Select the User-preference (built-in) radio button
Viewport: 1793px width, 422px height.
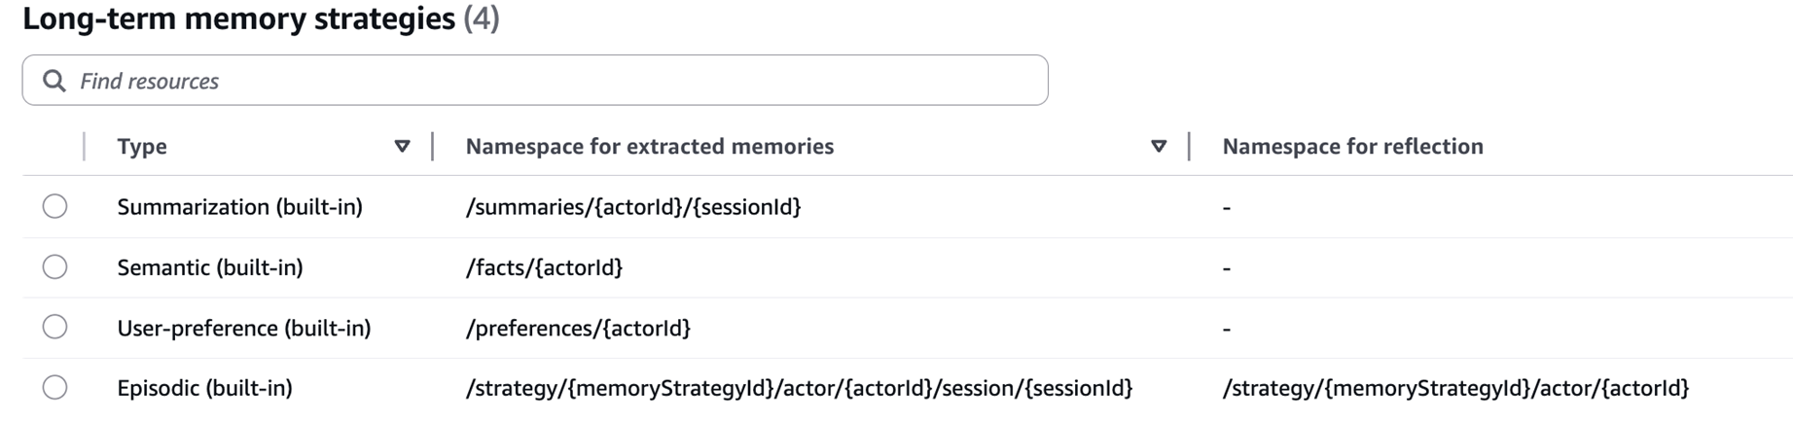click(x=55, y=327)
